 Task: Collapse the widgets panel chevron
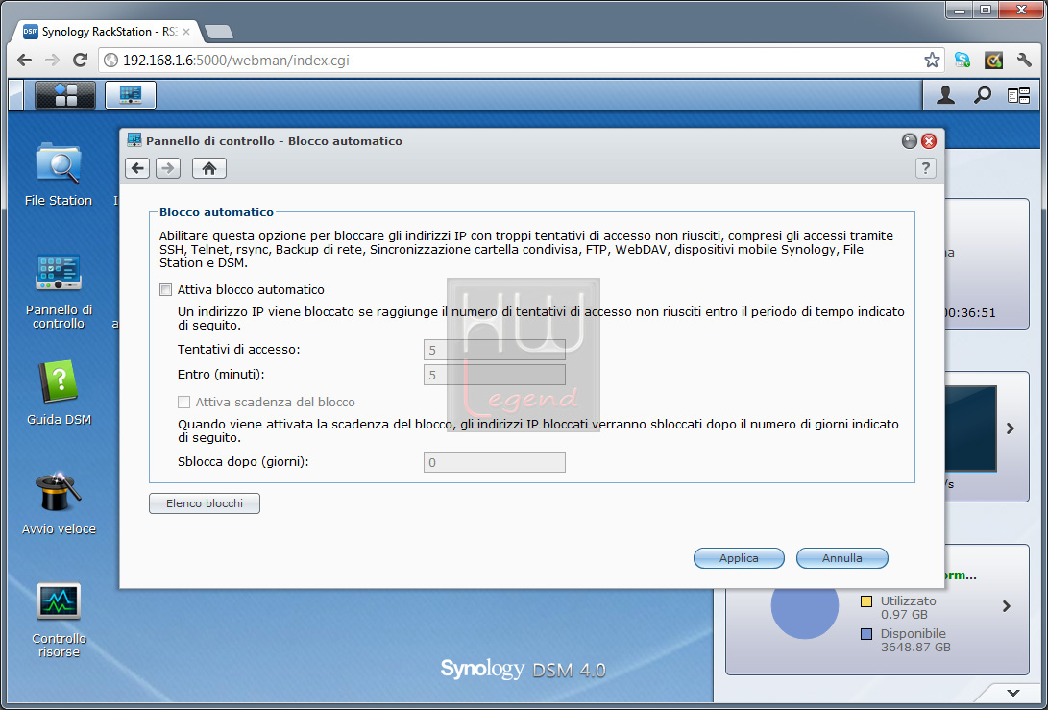1013,693
